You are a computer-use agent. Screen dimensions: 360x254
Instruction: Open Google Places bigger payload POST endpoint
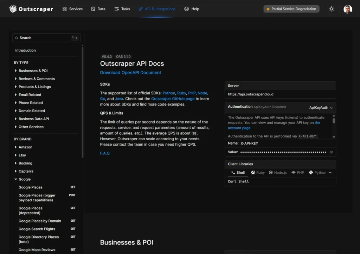47,198
